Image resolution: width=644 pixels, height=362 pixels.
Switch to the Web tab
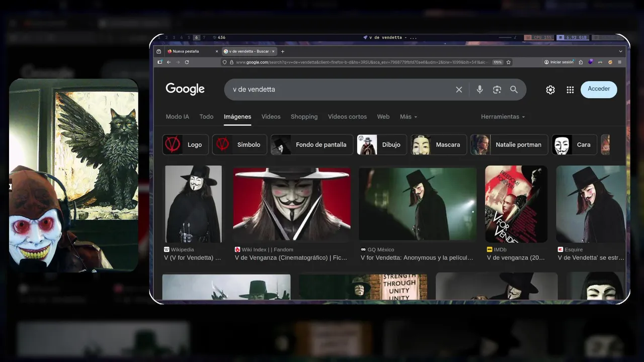383,117
